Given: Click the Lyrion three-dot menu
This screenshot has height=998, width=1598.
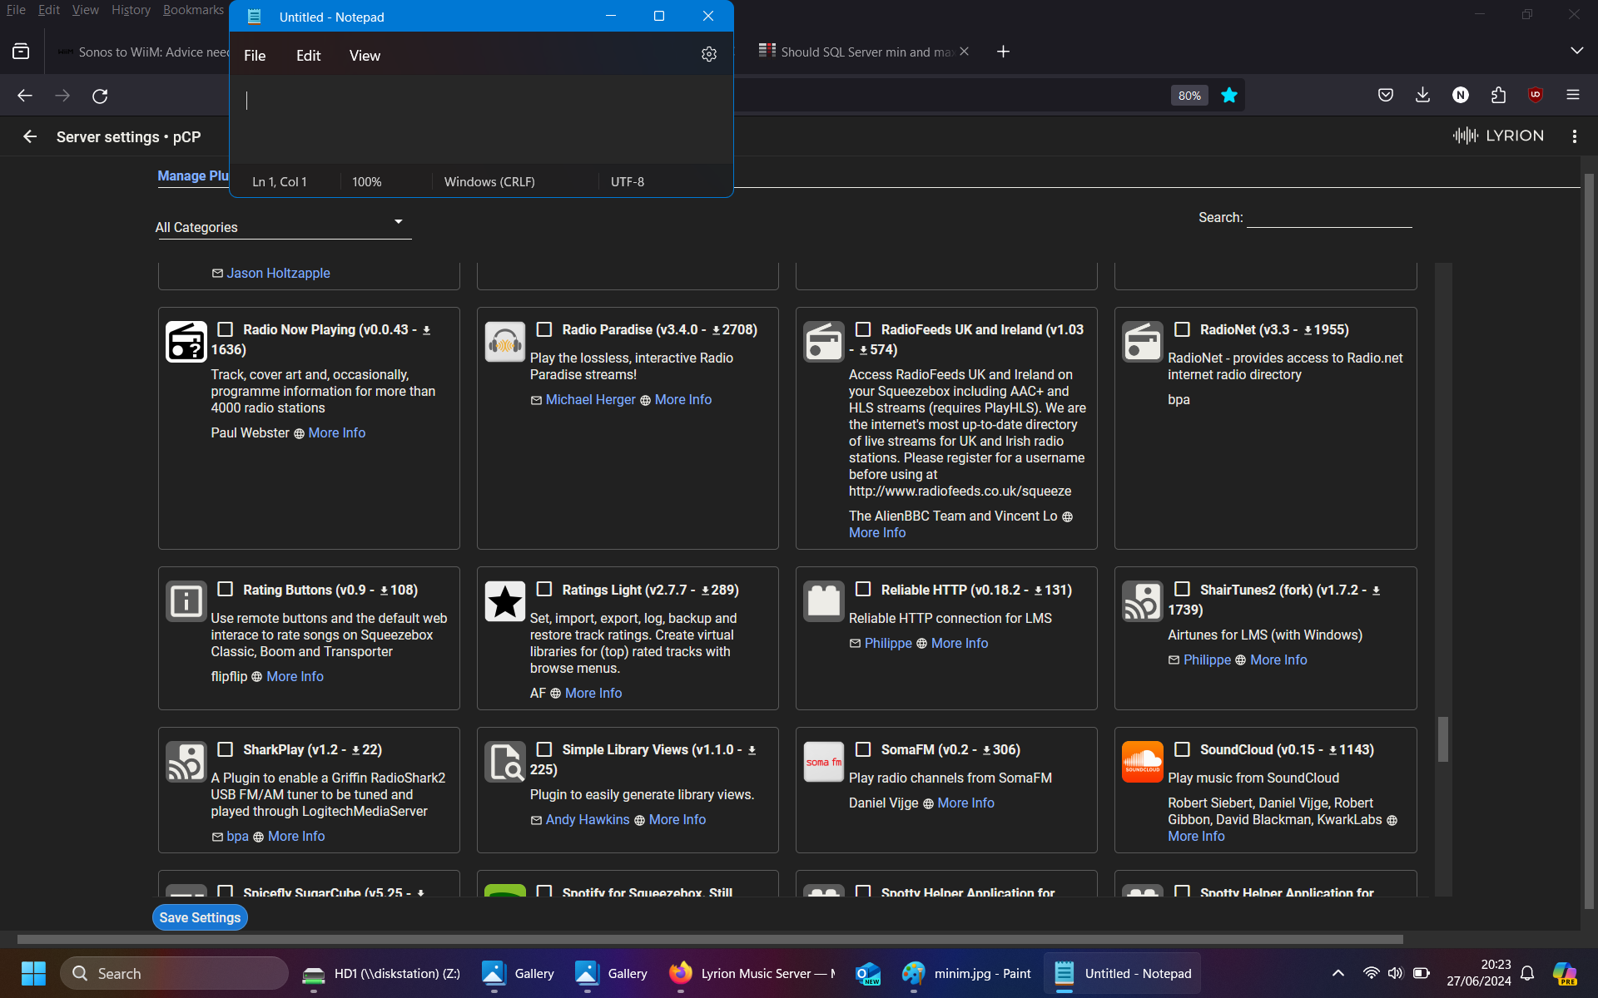Looking at the screenshot, I should click(x=1574, y=136).
